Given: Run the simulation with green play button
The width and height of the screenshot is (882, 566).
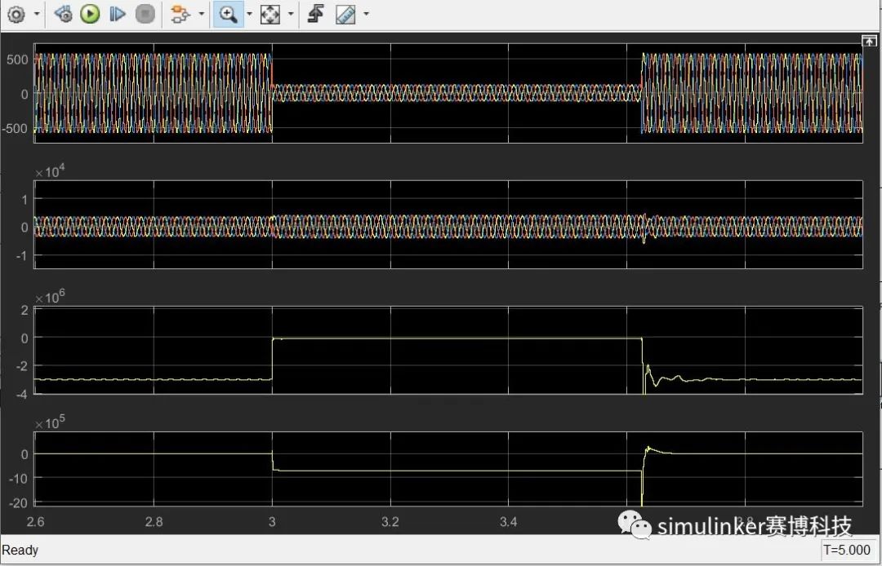Looking at the screenshot, I should [90, 14].
